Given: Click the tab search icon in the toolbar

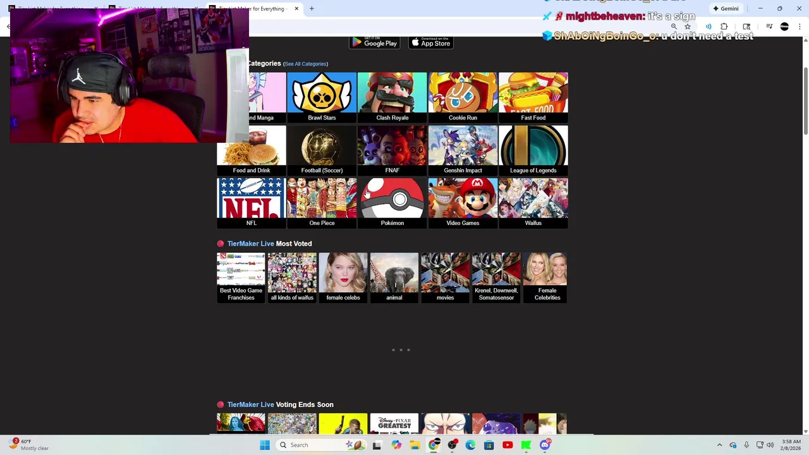Looking at the screenshot, I should pos(746,27).
